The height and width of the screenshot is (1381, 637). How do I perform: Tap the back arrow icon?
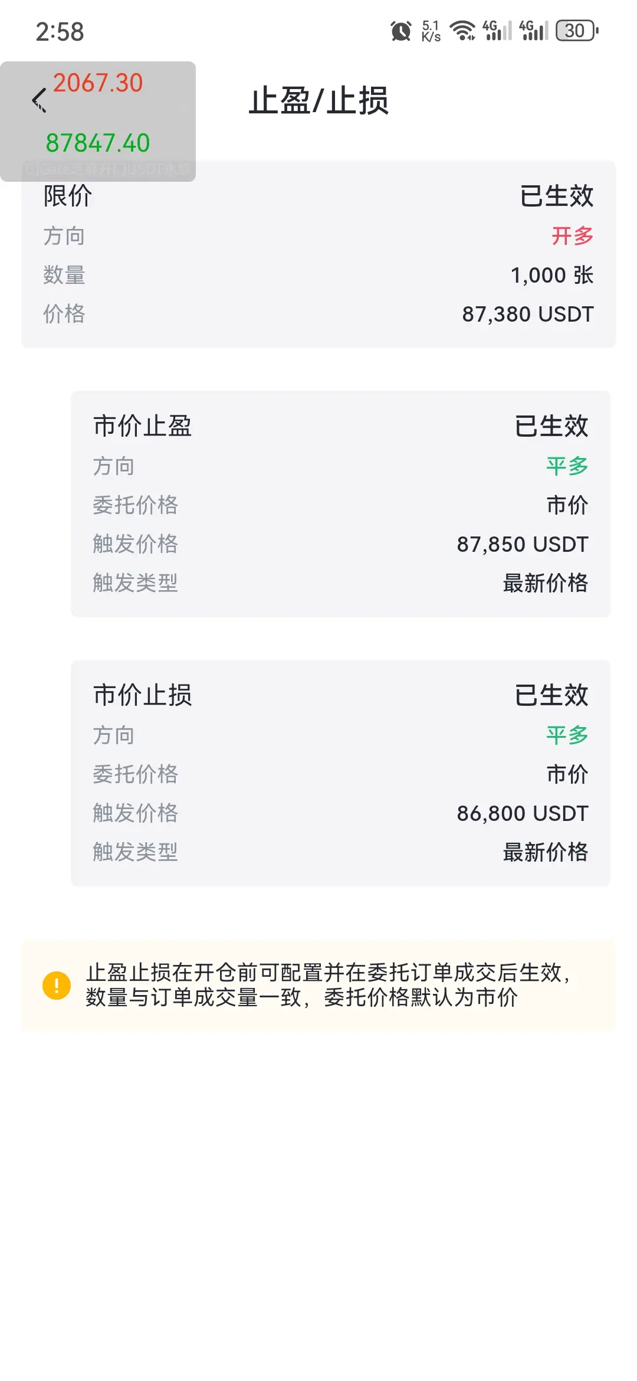coord(39,100)
